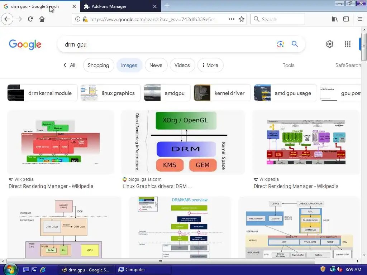Select the drm gpu Google Search tab
Screen dimensions: 367x275
(40, 6)
